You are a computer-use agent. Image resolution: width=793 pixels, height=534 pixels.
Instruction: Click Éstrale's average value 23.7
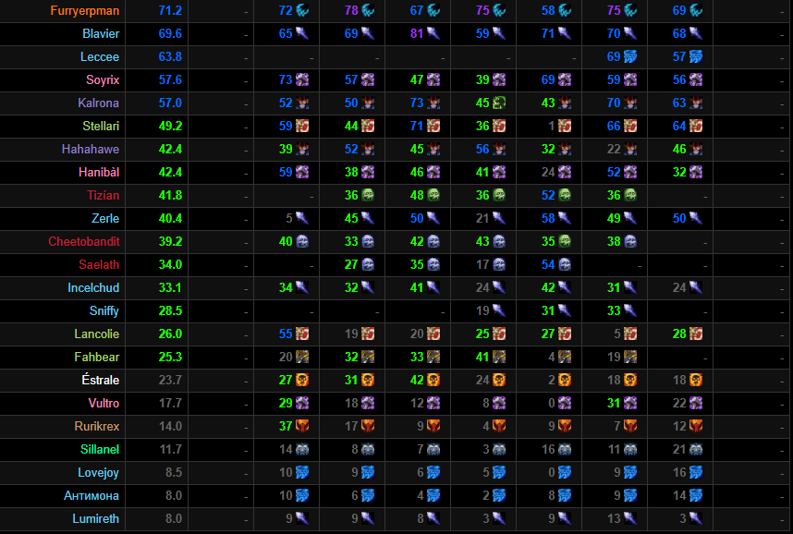point(170,381)
